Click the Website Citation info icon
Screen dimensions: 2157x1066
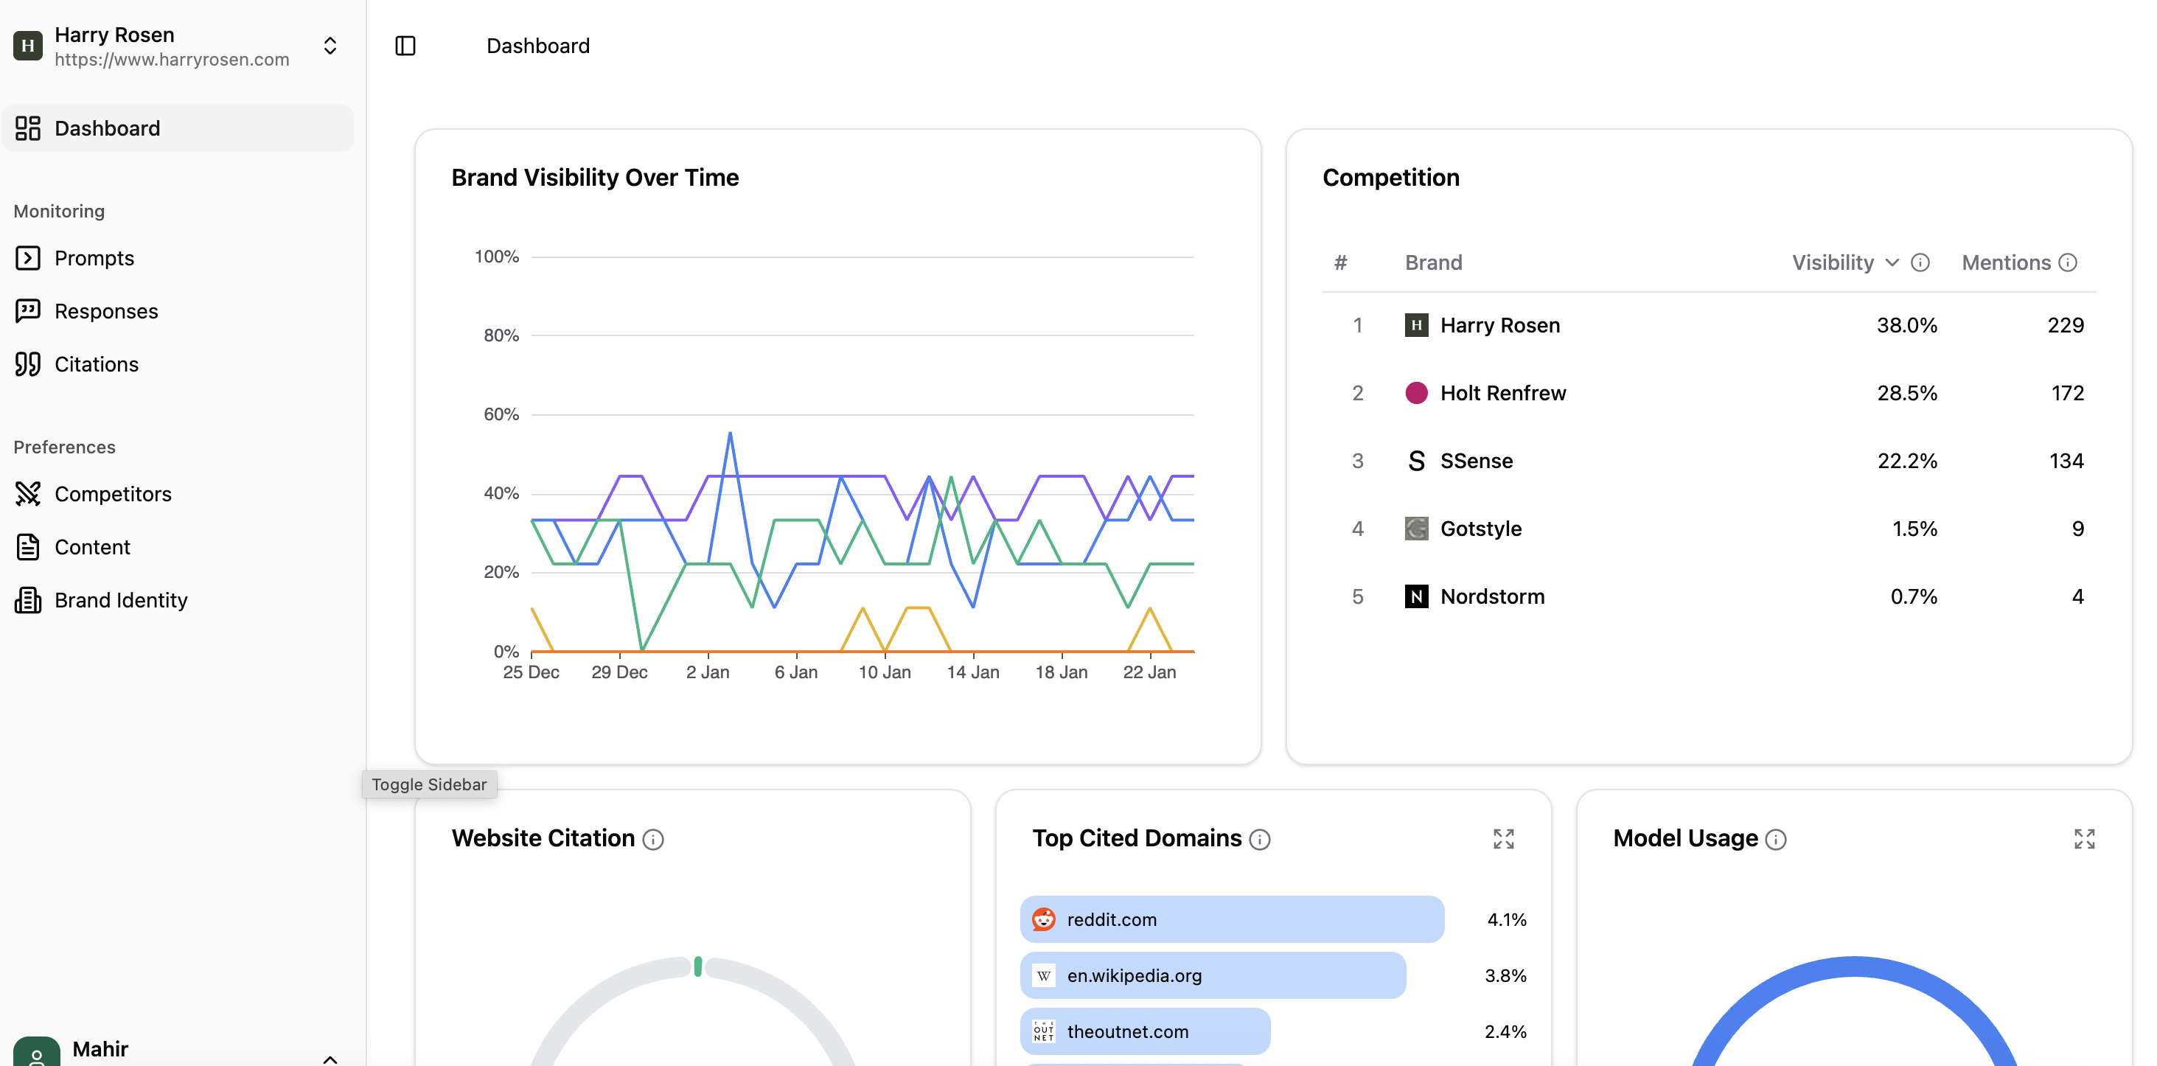click(x=653, y=839)
